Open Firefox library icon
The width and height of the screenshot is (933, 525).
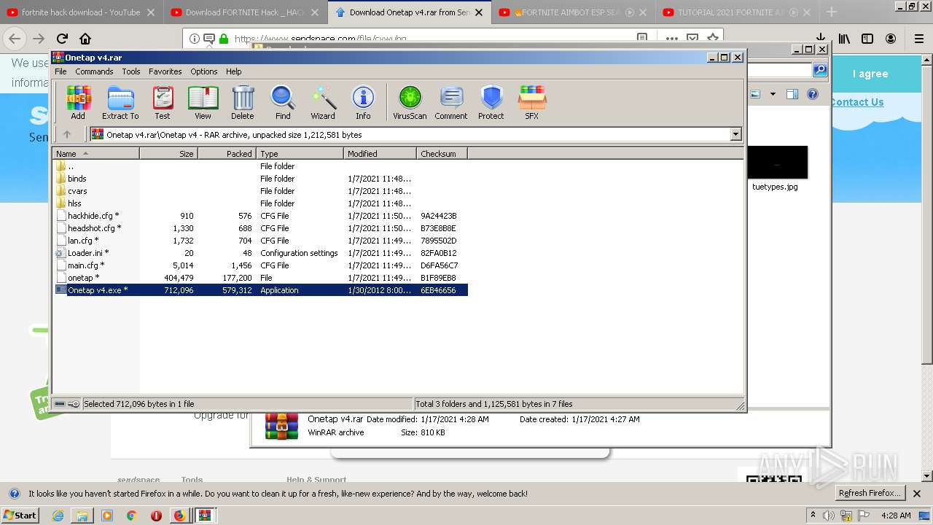[844, 39]
